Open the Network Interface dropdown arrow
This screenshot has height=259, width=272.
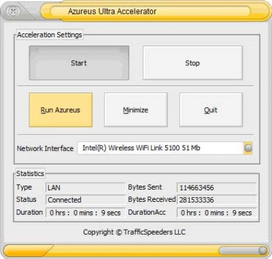(x=248, y=148)
